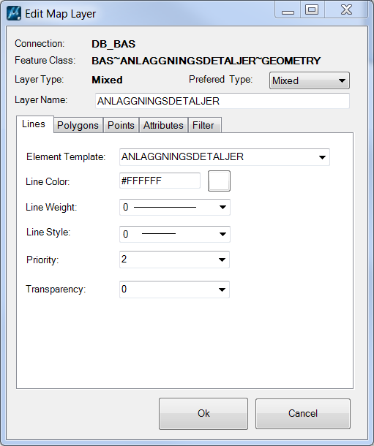Image resolution: width=374 pixels, height=446 pixels.
Task: Minimize the Edit Map Layer window
Action: [288, 10]
